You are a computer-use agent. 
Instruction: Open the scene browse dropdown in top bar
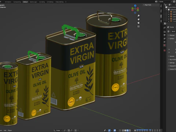(x=157, y=1)
